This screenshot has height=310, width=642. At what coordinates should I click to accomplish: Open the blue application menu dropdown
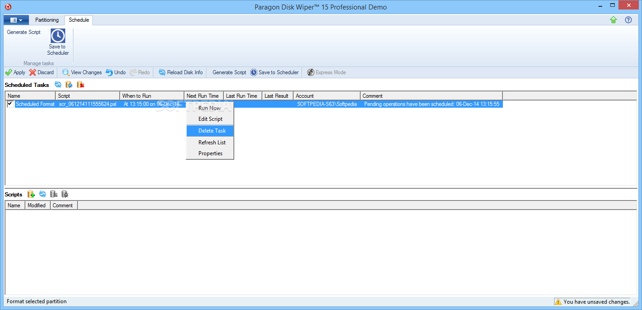click(16, 20)
